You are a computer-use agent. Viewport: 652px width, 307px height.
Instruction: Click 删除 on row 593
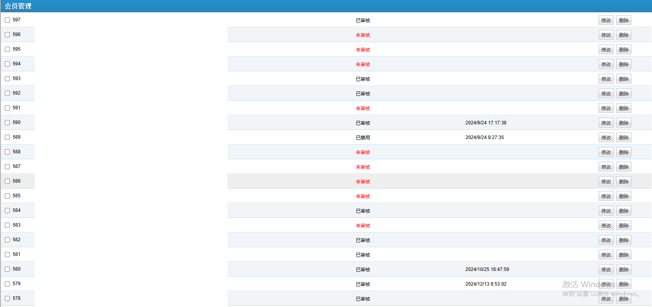[x=623, y=79]
